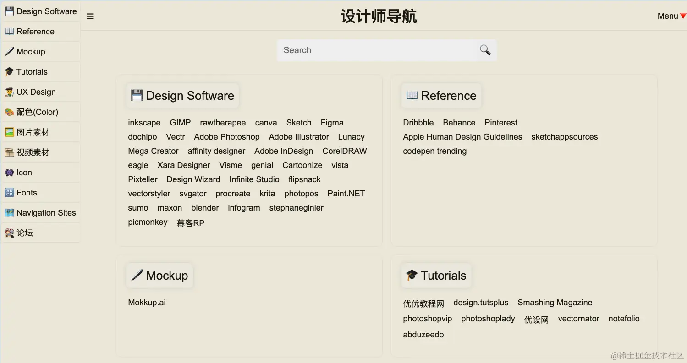The height and width of the screenshot is (363, 687).
Task: Visit the blender link
Action: 205,208
